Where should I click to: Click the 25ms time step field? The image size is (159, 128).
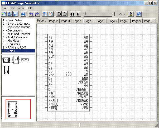click(x=120, y=14)
